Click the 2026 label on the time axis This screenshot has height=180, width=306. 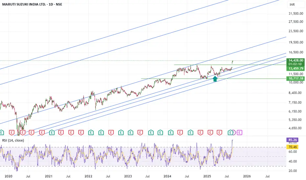pyautogui.click(x=247, y=176)
